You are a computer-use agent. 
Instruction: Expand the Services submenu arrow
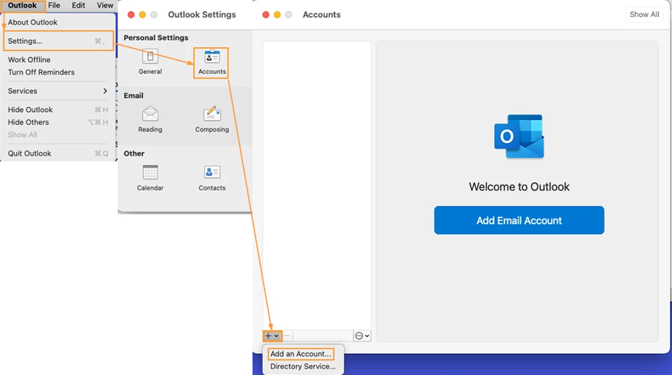tap(105, 91)
